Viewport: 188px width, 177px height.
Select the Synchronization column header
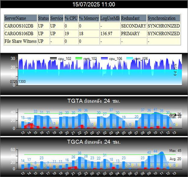164,18
